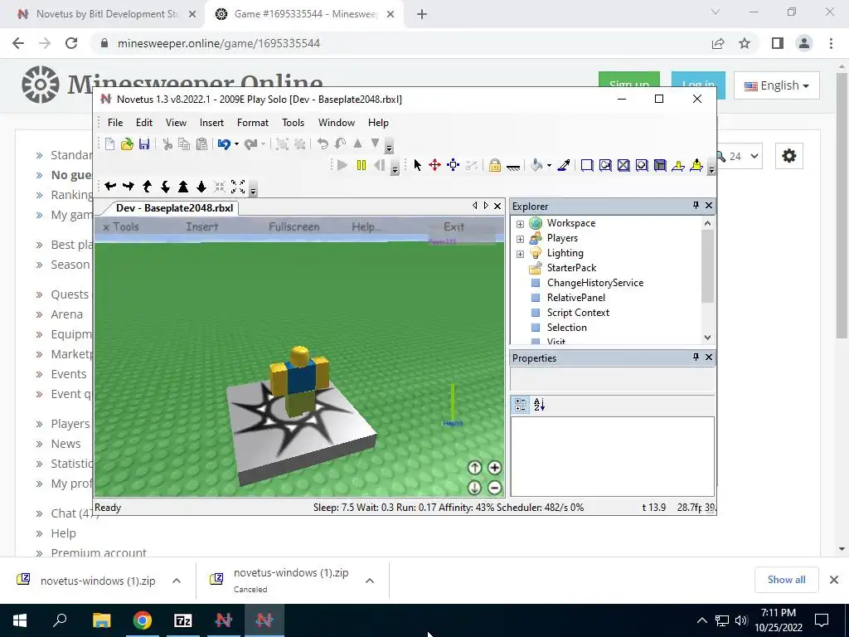Click the Redo arrow icon
The image size is (849, 637).
(250, 144)
